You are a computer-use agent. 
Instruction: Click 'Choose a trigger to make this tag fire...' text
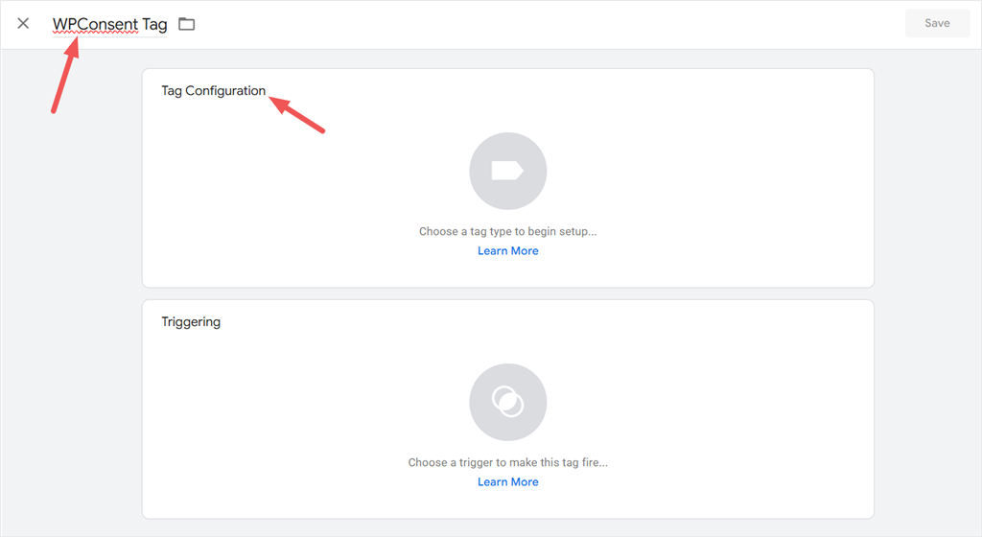tap(508, 462)
